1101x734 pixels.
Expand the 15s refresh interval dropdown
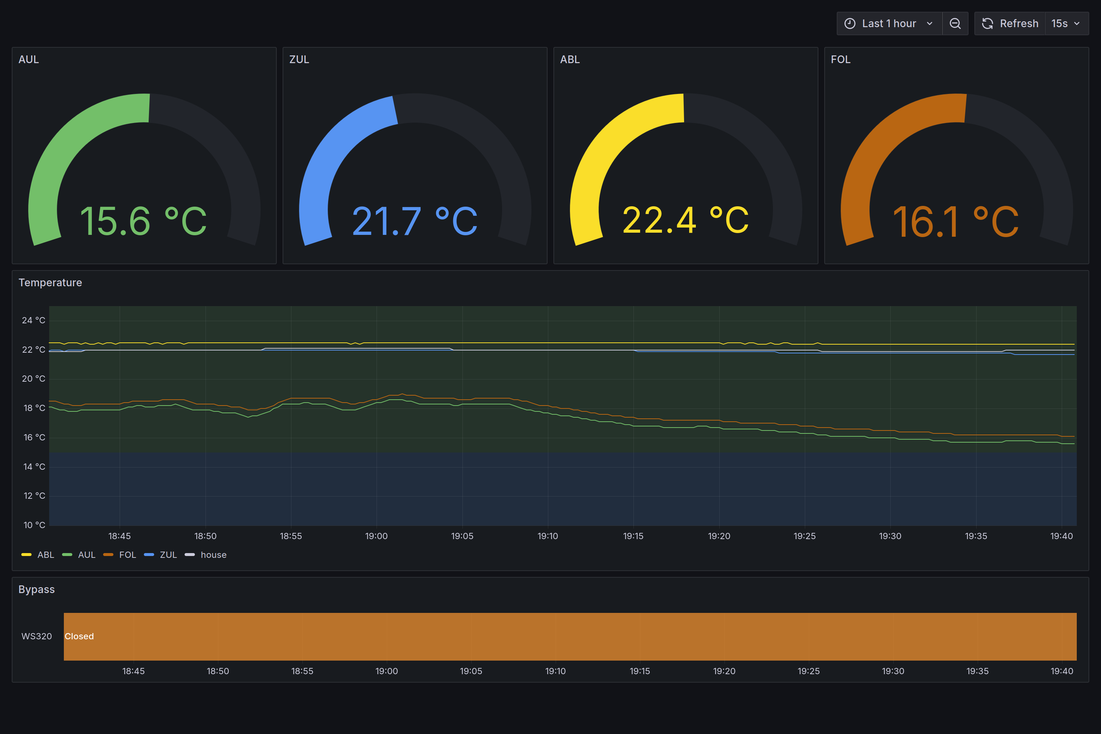pyautogui.click(x=1066, y=23)
